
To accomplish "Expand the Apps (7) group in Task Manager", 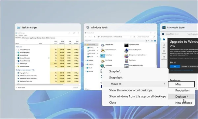I will coord(19,47).
